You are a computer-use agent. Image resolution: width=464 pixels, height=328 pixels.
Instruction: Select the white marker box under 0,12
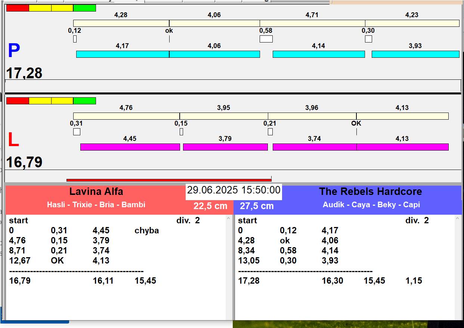[x=75, y=39]
